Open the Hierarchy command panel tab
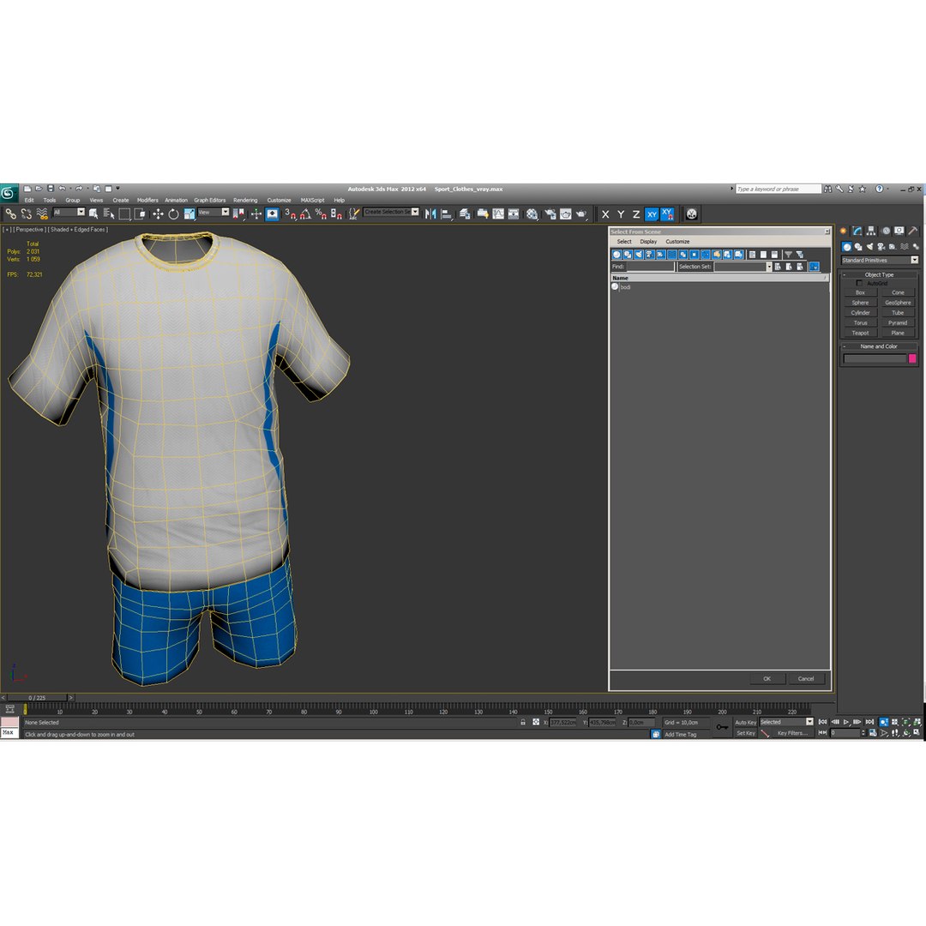 [871, 231]
